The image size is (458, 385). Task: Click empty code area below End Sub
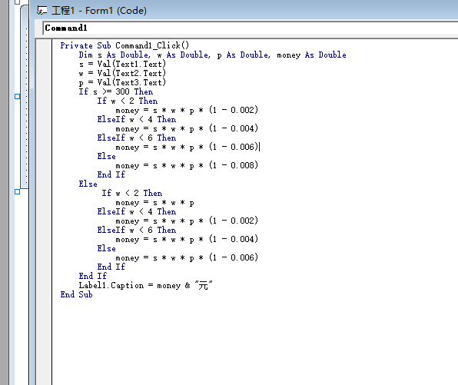(254, 342)
